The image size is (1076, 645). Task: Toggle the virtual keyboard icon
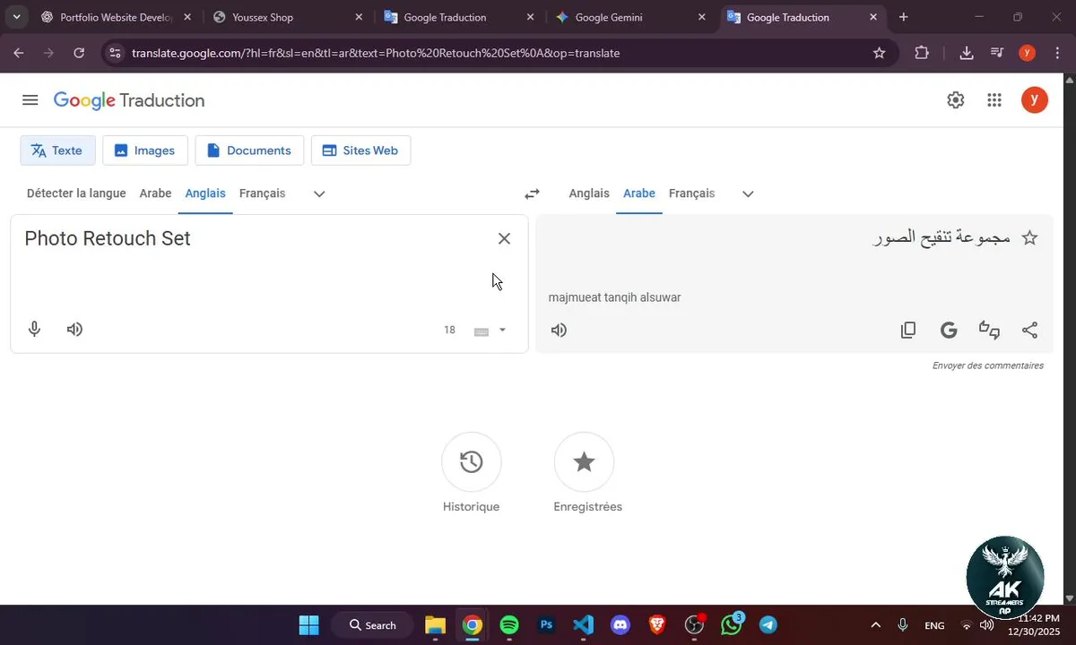482,331
